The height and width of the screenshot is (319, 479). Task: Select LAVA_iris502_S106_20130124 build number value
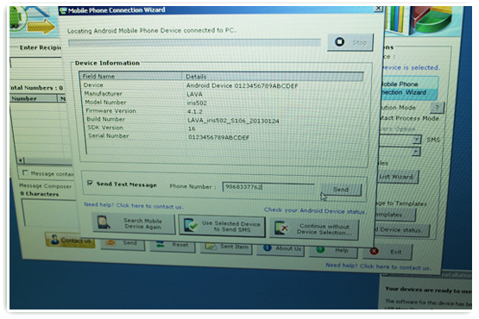coord(233,121)
